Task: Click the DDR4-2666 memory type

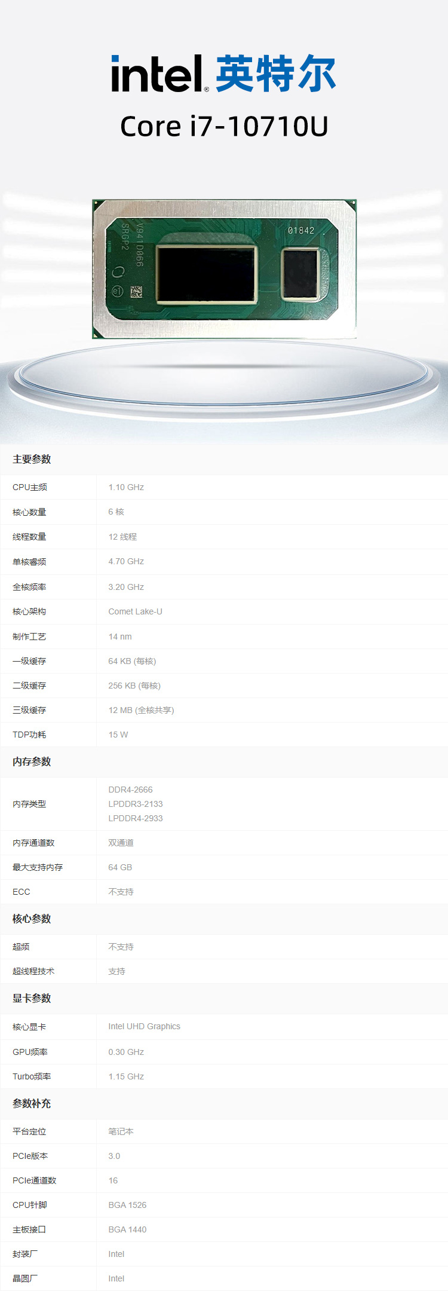Action: pos(130,790)
